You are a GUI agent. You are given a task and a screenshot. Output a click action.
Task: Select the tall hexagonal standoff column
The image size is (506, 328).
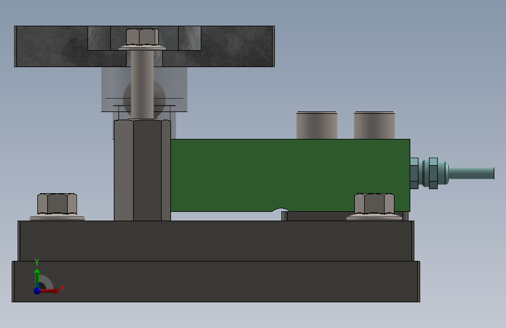click(x=142, y=170)
